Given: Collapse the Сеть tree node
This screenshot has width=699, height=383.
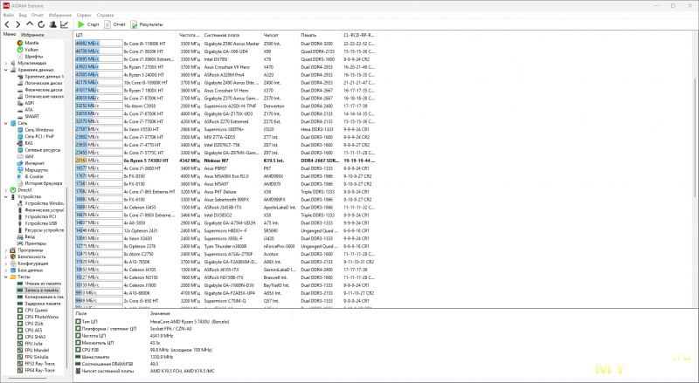Looking at the screenshot, I should 6,123.
